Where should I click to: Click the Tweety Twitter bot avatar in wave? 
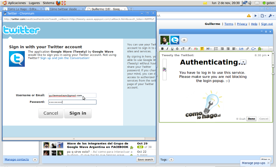coord(175,40)
